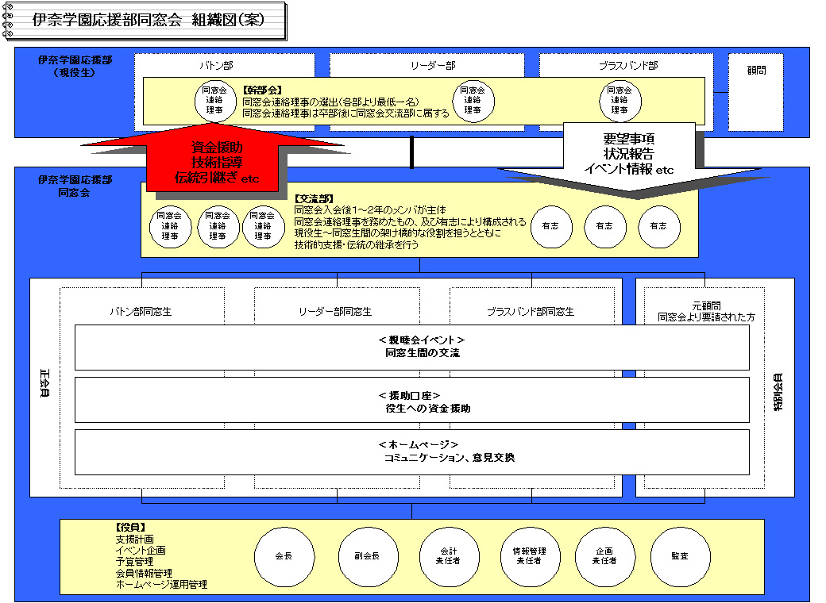The image size is (826, 603).
Task: Click the 会計責任者 circle
Action: click(450, 557)
